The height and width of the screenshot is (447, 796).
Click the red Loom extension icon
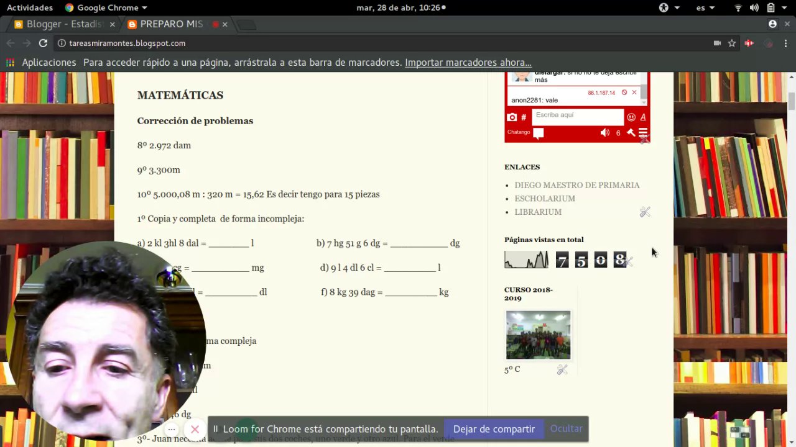tap(749, 43)
